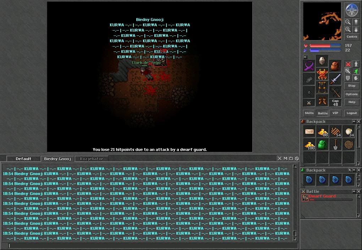The image size is (362, 250).
Task: Select the legs armor slot
Action: pyautogui.click(x=322, y=87)
